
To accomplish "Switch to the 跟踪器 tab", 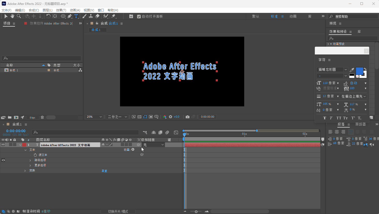I will tap(361, 124).
